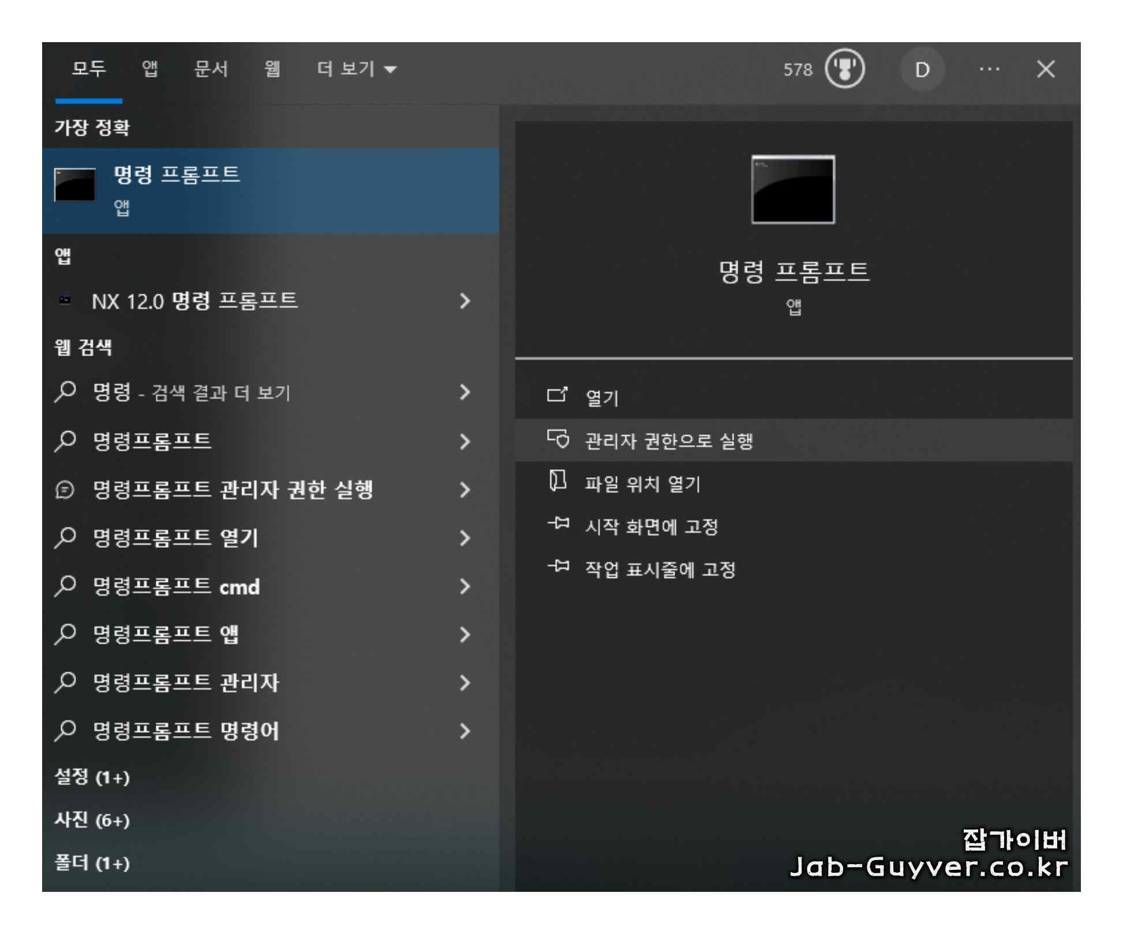Image resolution: width=1123 pixels, height=934 pixels.
Task: Open the 사진 (6+) results category
Action: tap(92, 820)
